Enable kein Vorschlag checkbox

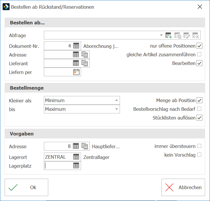pos(199,155)
